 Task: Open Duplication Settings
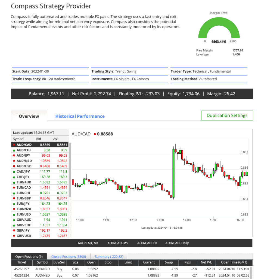click(227, 116)
